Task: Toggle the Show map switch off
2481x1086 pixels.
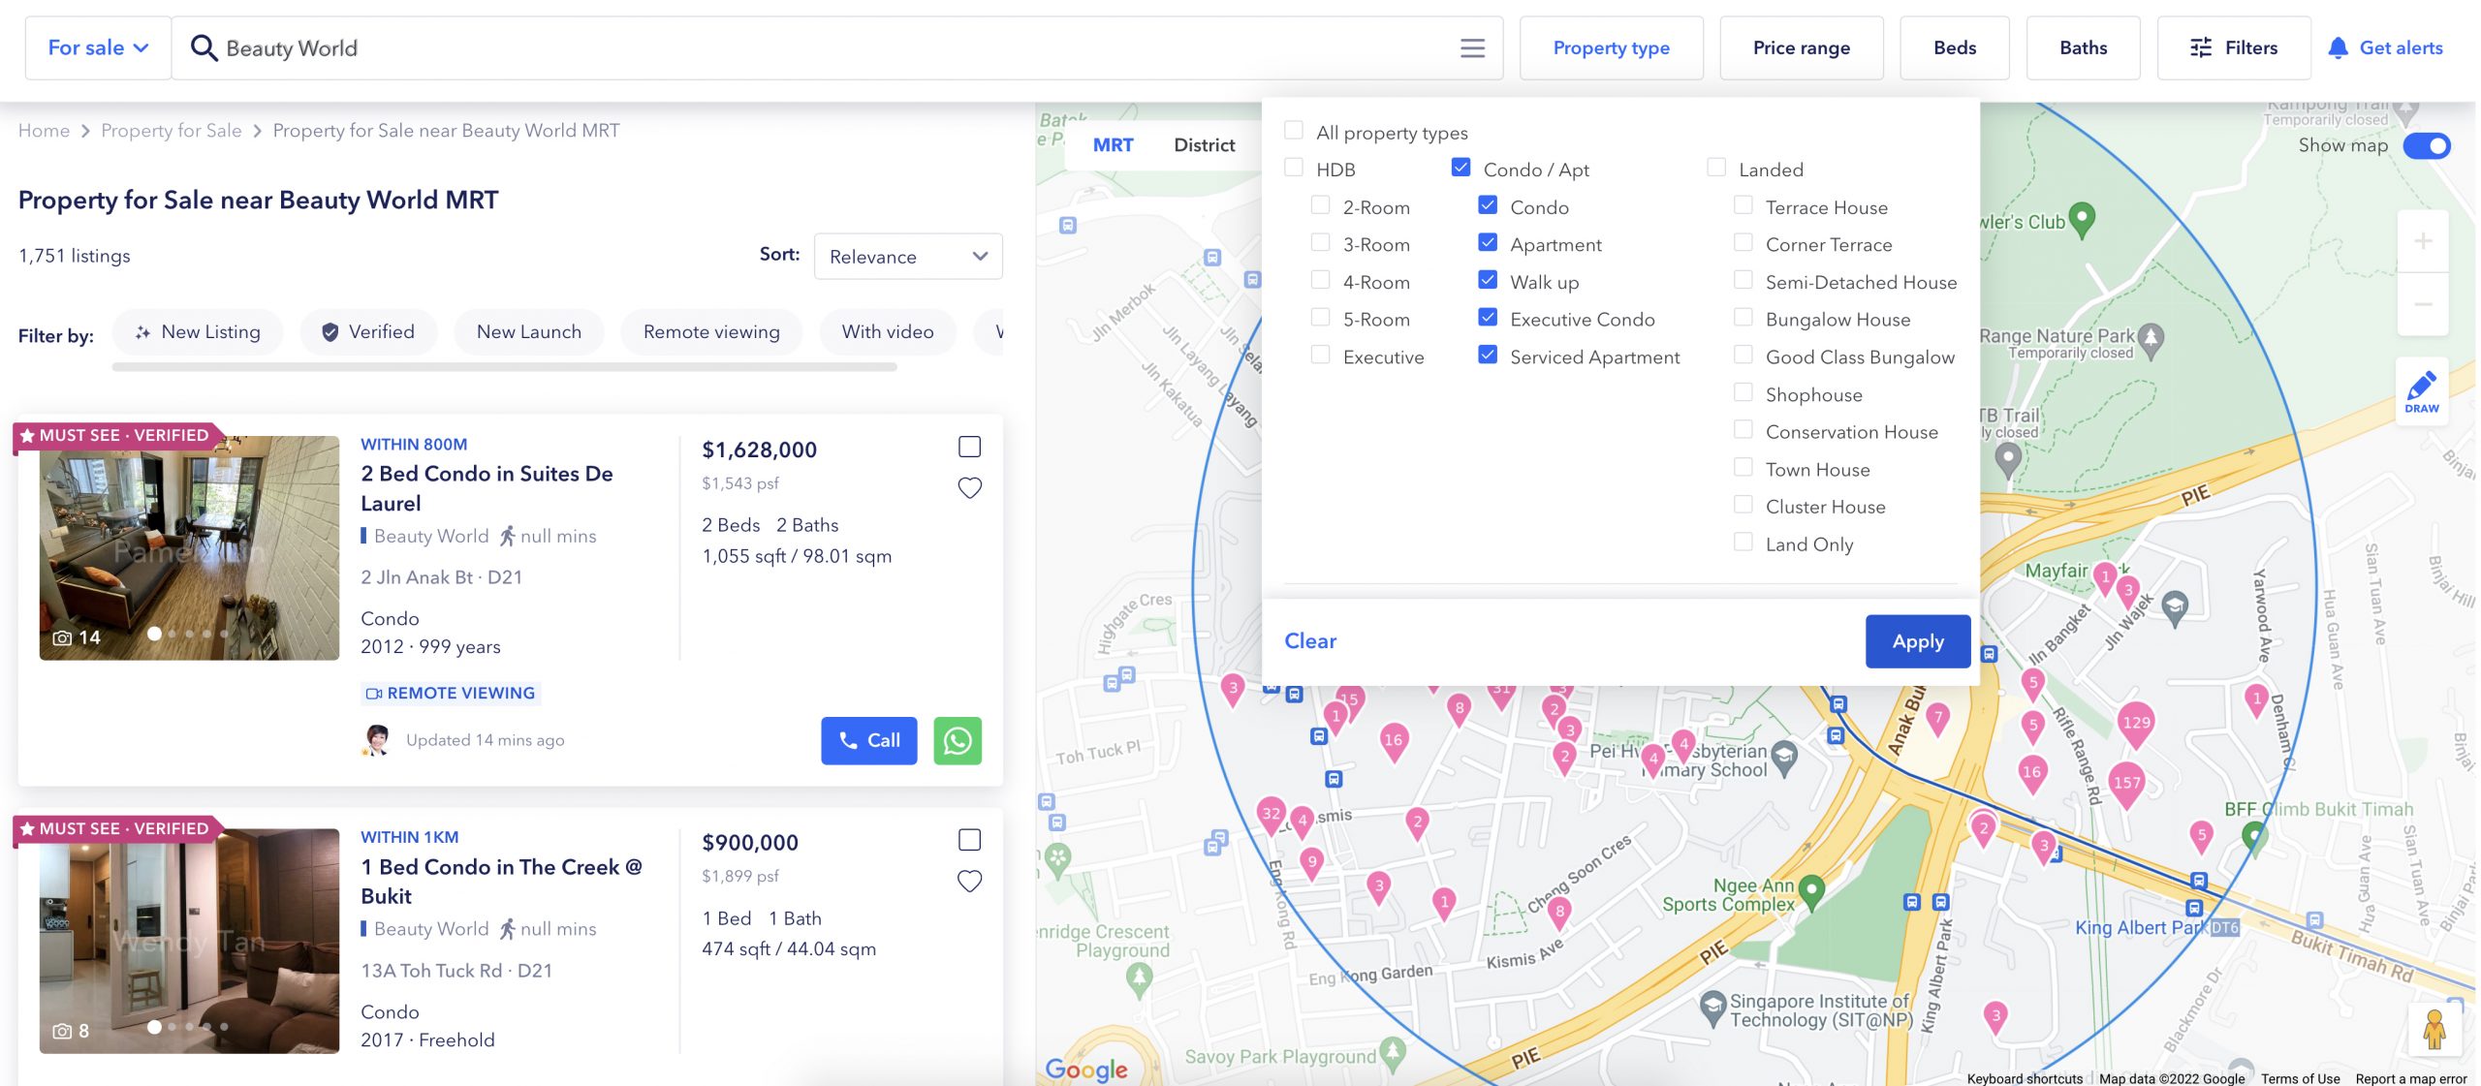Action: coord(2427,145)
